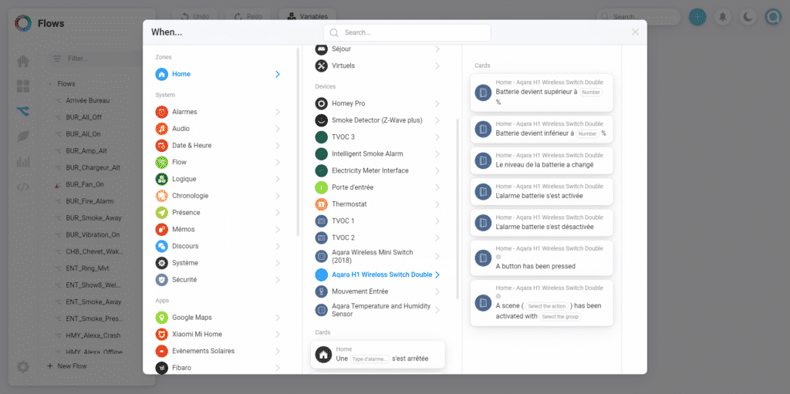This screenshot has width=790, height=394.
Task: Open ENT_Ring_Mvt flow in background list
Action: point(86,268)
